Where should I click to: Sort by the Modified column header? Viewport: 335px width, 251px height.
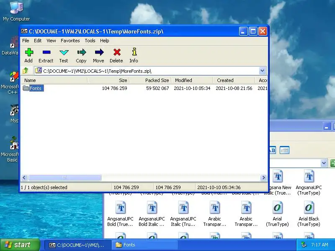[x=192, y=80]
